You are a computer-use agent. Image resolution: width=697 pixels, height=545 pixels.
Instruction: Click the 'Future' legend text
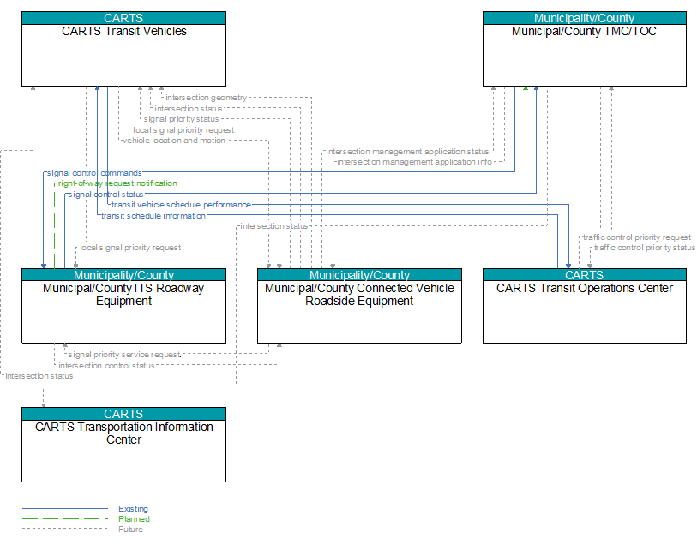click(x=130, y=530)
